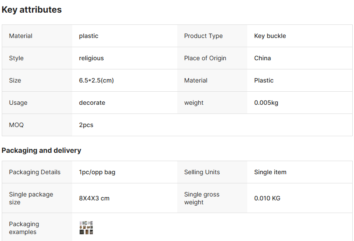The image size is (354, 241).
Task: Select the 1pc/opp bag value
Action: [97, 172]
